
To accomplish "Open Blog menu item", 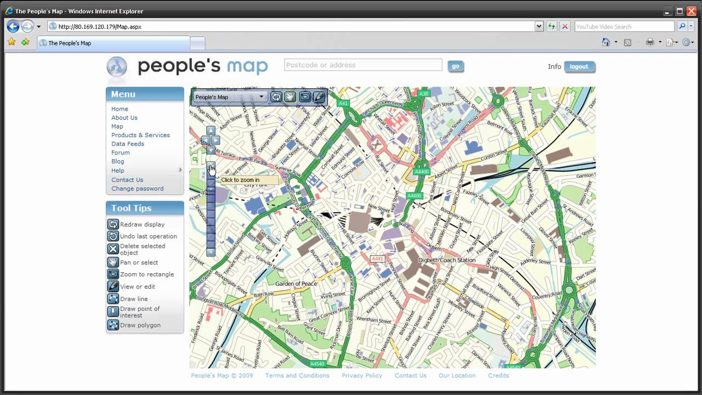I will (x=118, y=161).
